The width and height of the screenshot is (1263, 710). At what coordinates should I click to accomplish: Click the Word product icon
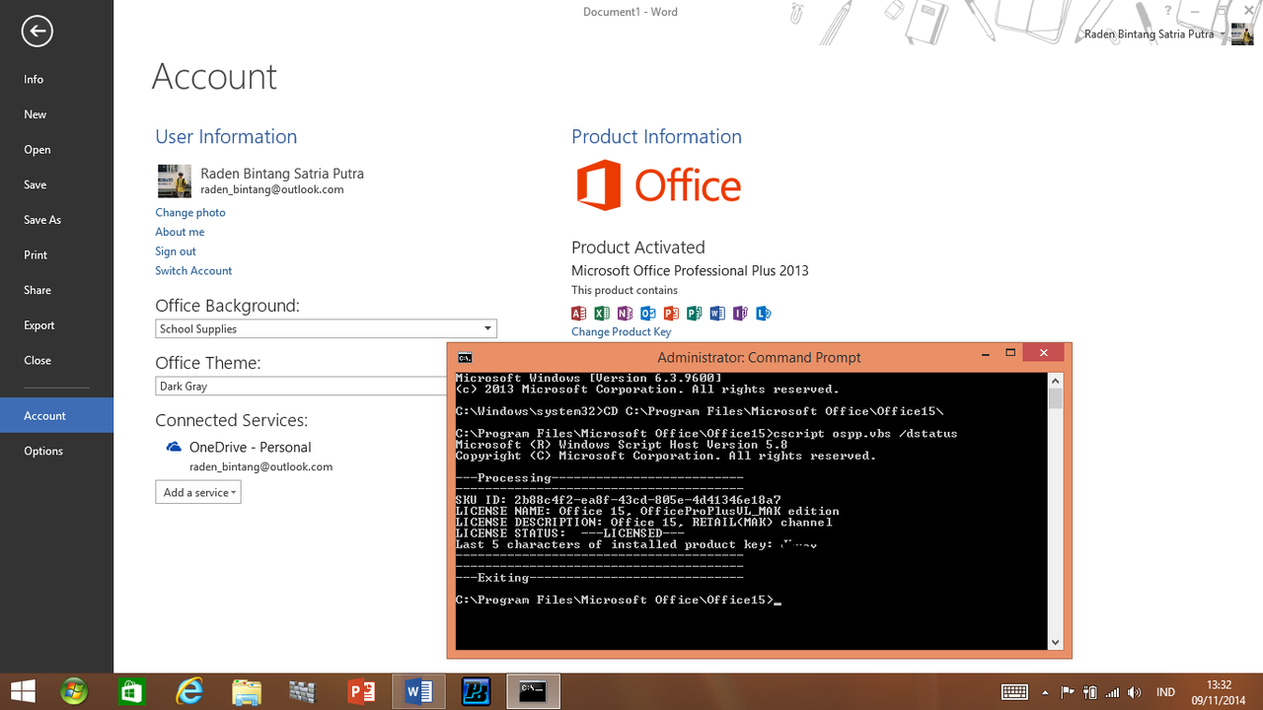point(717,314)
